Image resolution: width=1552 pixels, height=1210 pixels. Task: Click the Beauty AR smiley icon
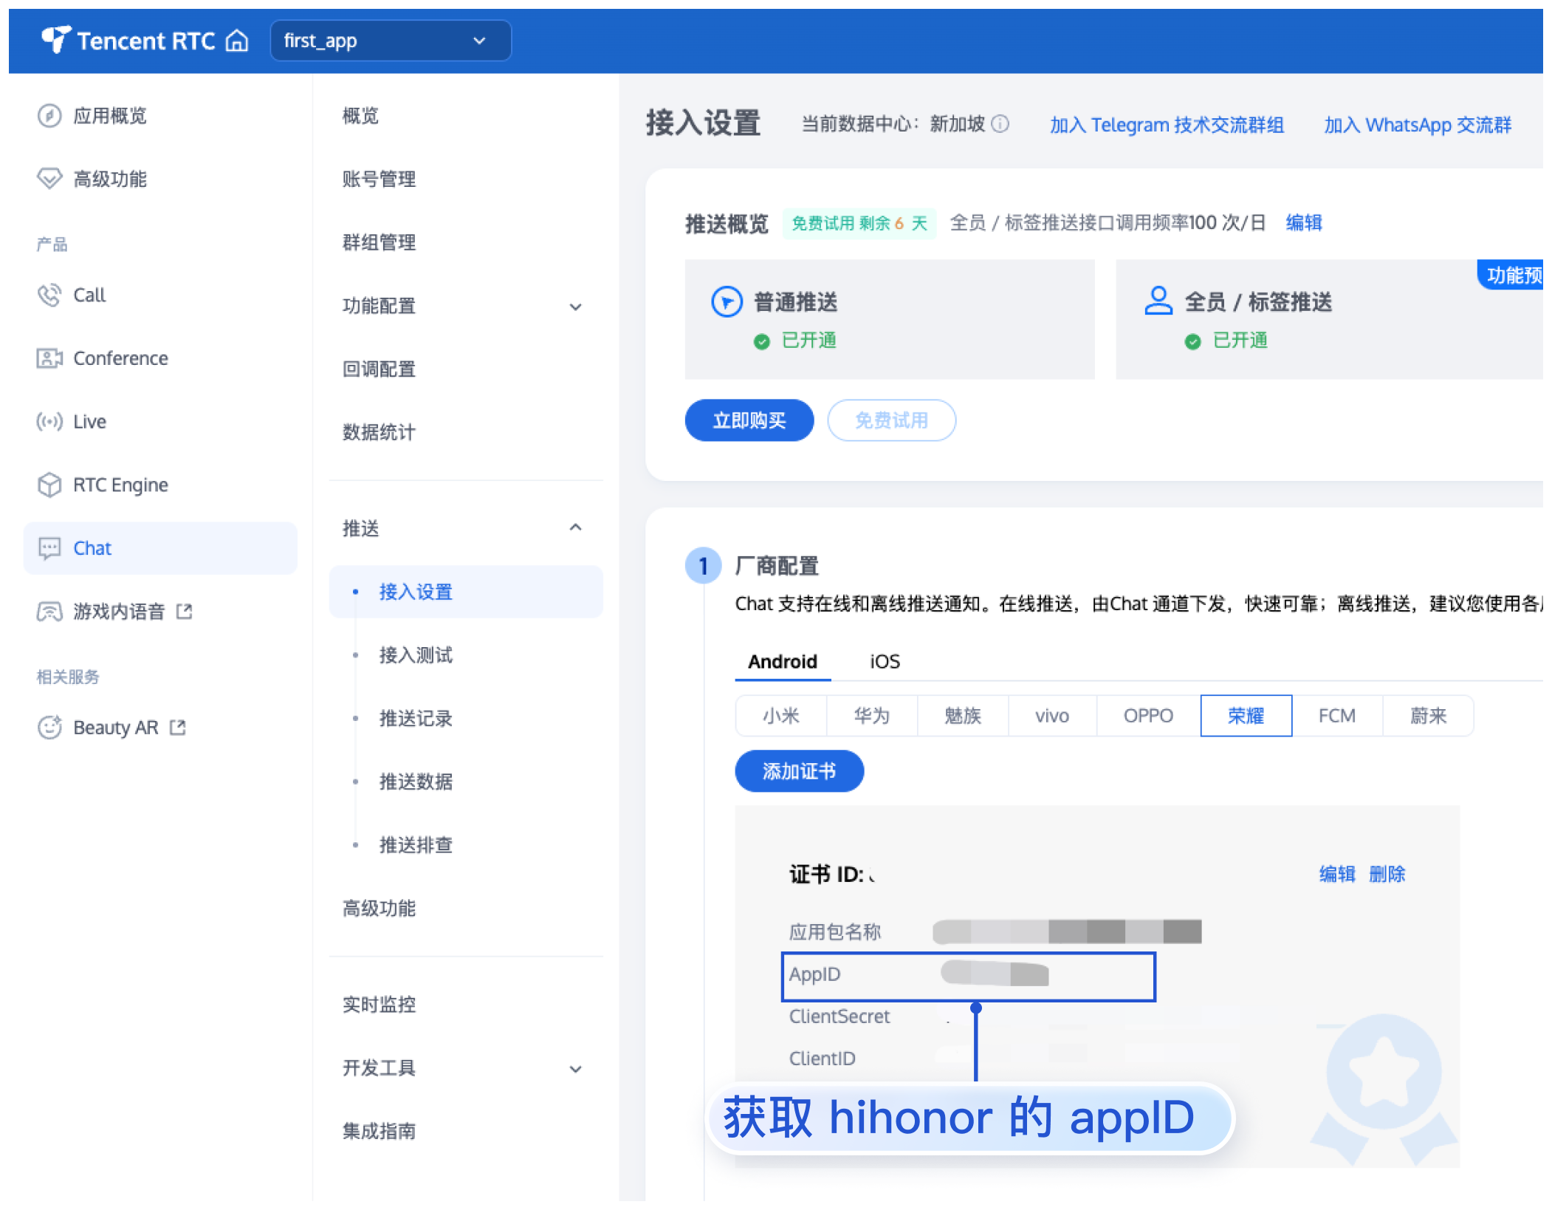coord(49,728)
